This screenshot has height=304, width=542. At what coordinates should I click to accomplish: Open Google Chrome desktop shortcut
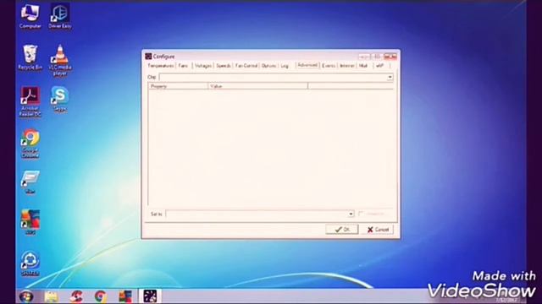(30, 144)
